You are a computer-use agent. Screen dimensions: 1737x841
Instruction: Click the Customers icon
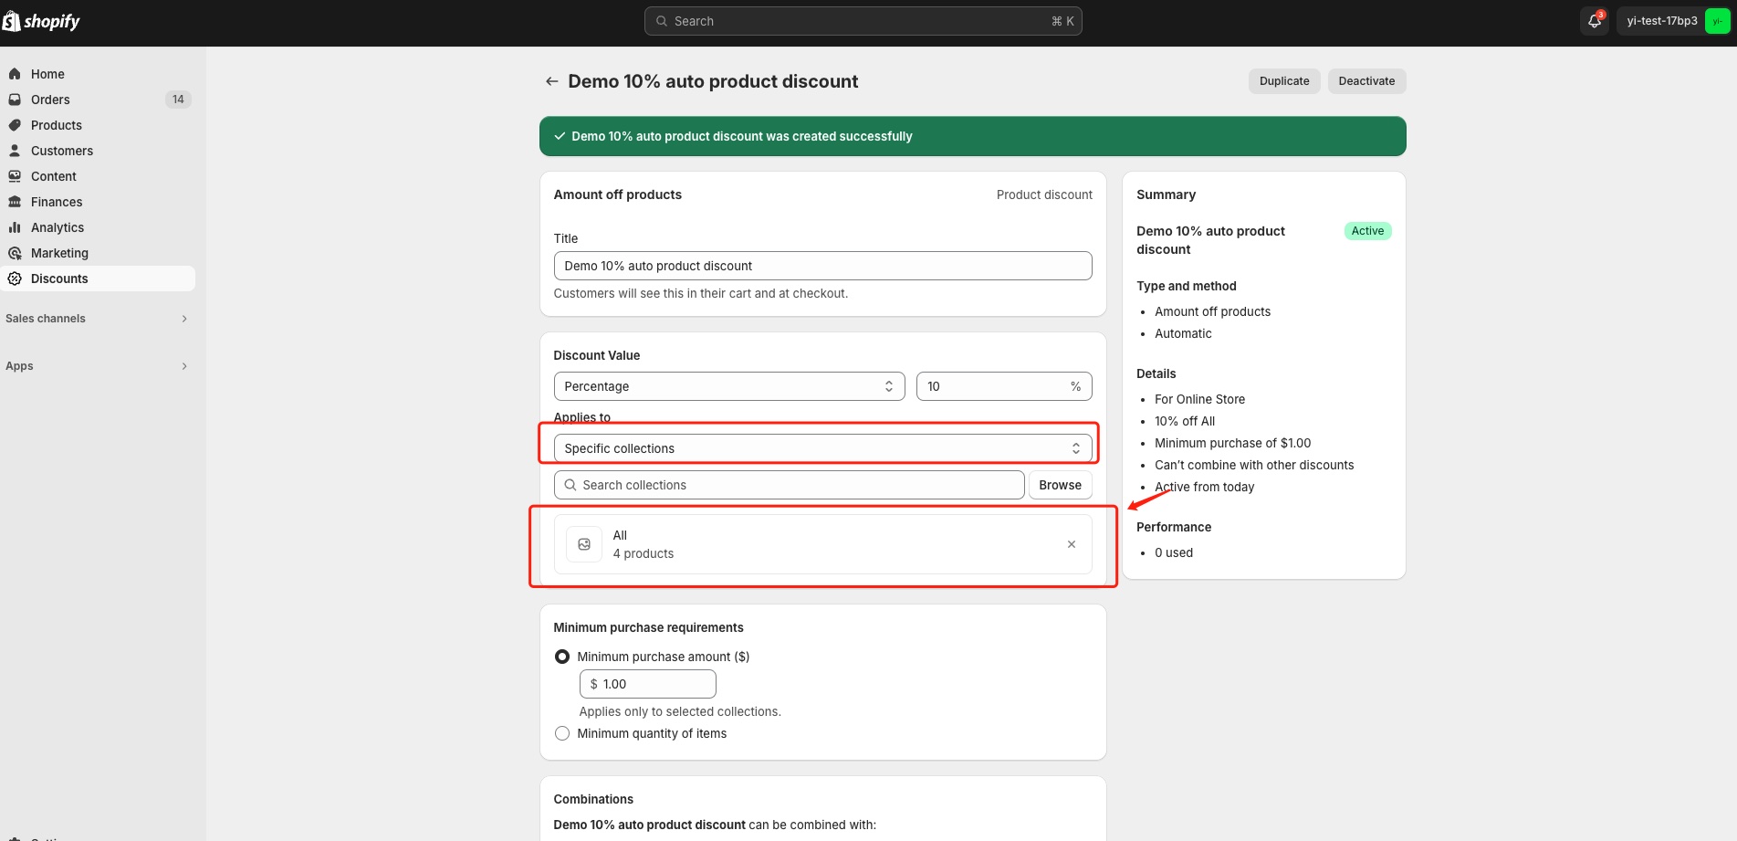pos(15,151)
